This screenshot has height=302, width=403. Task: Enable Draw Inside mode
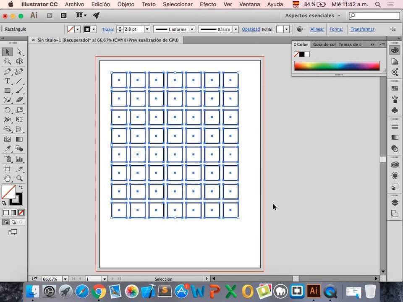(x=21, y=222)
